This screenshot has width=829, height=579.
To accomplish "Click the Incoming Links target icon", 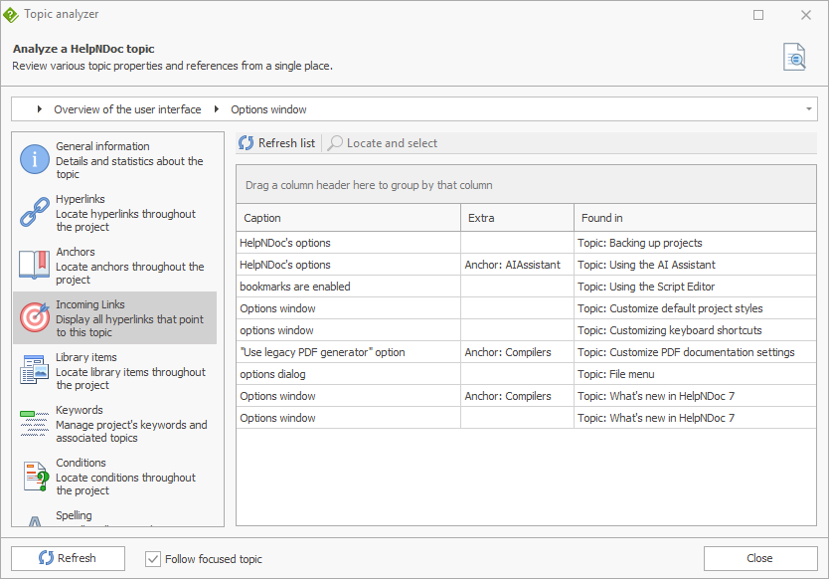I will pos(35,318).
